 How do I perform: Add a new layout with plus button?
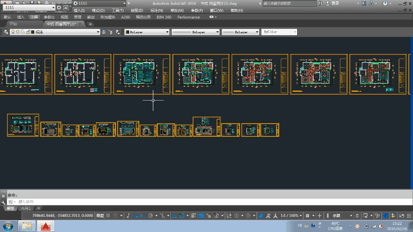pos(38,208)
